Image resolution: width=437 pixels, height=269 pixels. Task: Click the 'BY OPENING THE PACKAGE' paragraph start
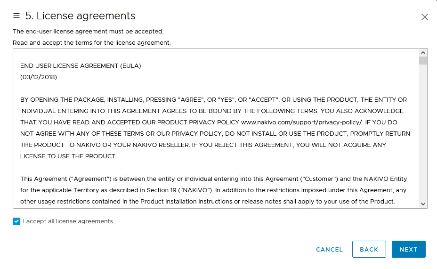click(57, 99)
